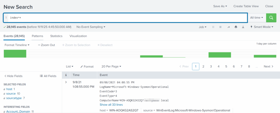Open the Format Timeline dropdown
The height and width of the screenshot is (113, 280).
click(x=17, y=45)
